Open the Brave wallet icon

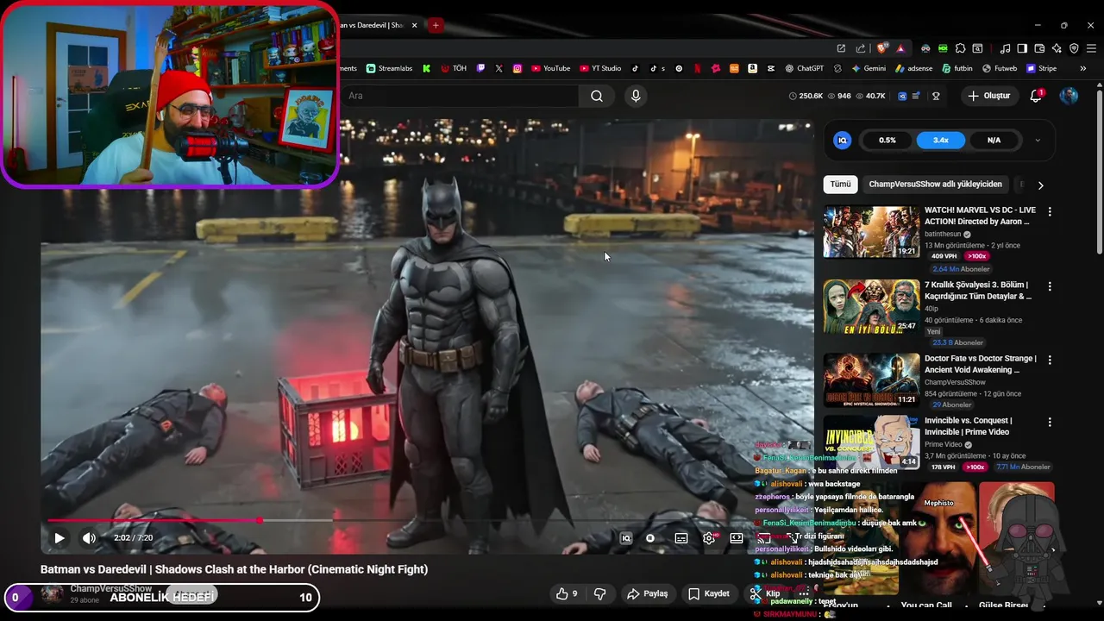[1039, 48]
